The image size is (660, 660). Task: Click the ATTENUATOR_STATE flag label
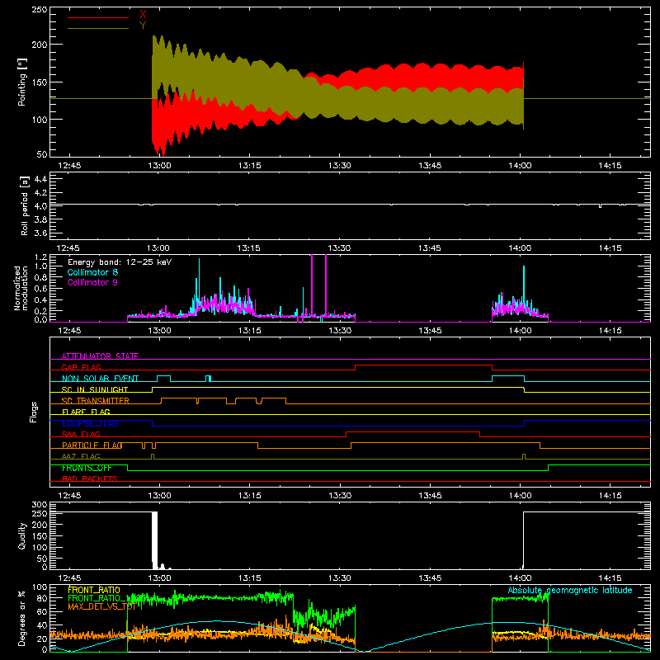coord(100,356)
